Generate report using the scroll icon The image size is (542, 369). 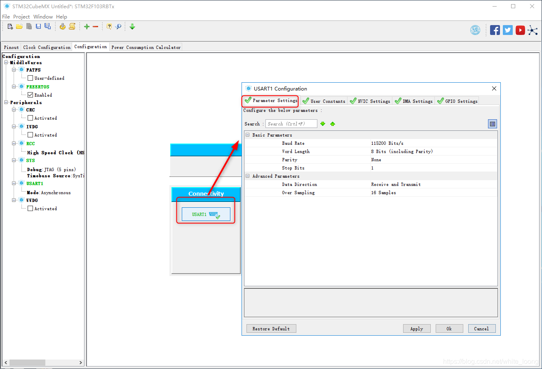coord(72,26)
